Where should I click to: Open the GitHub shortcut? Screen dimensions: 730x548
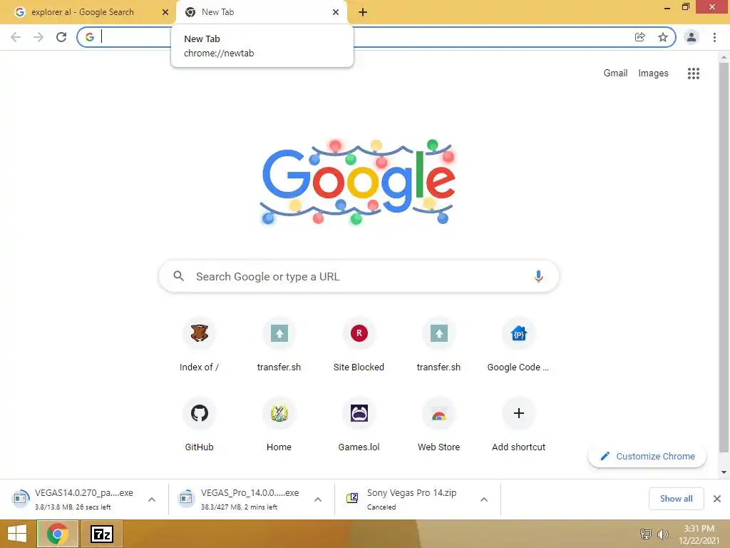pos(200,425)
